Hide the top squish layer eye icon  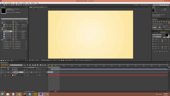[1, 69]
